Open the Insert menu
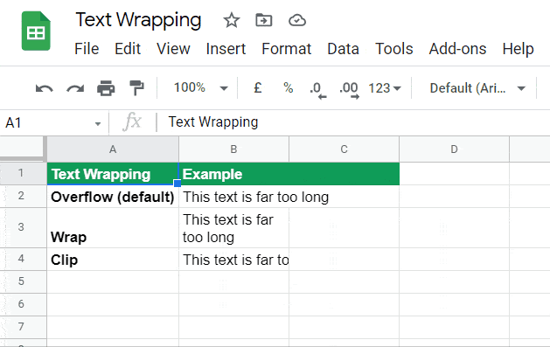 226,49
